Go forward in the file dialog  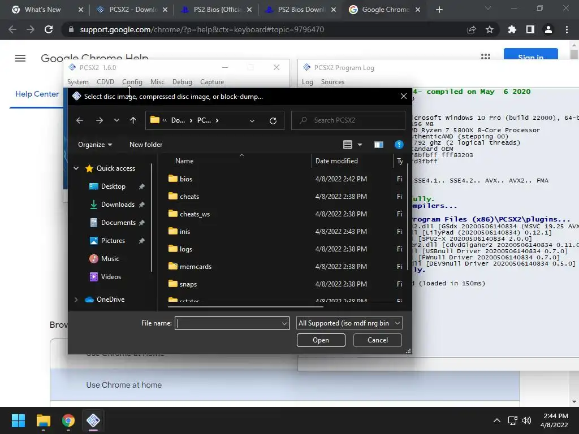(x=100, y=120)
